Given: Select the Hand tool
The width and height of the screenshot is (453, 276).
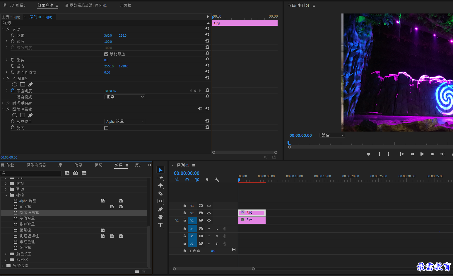Looking at the screenshot, I should click(160, 217).
